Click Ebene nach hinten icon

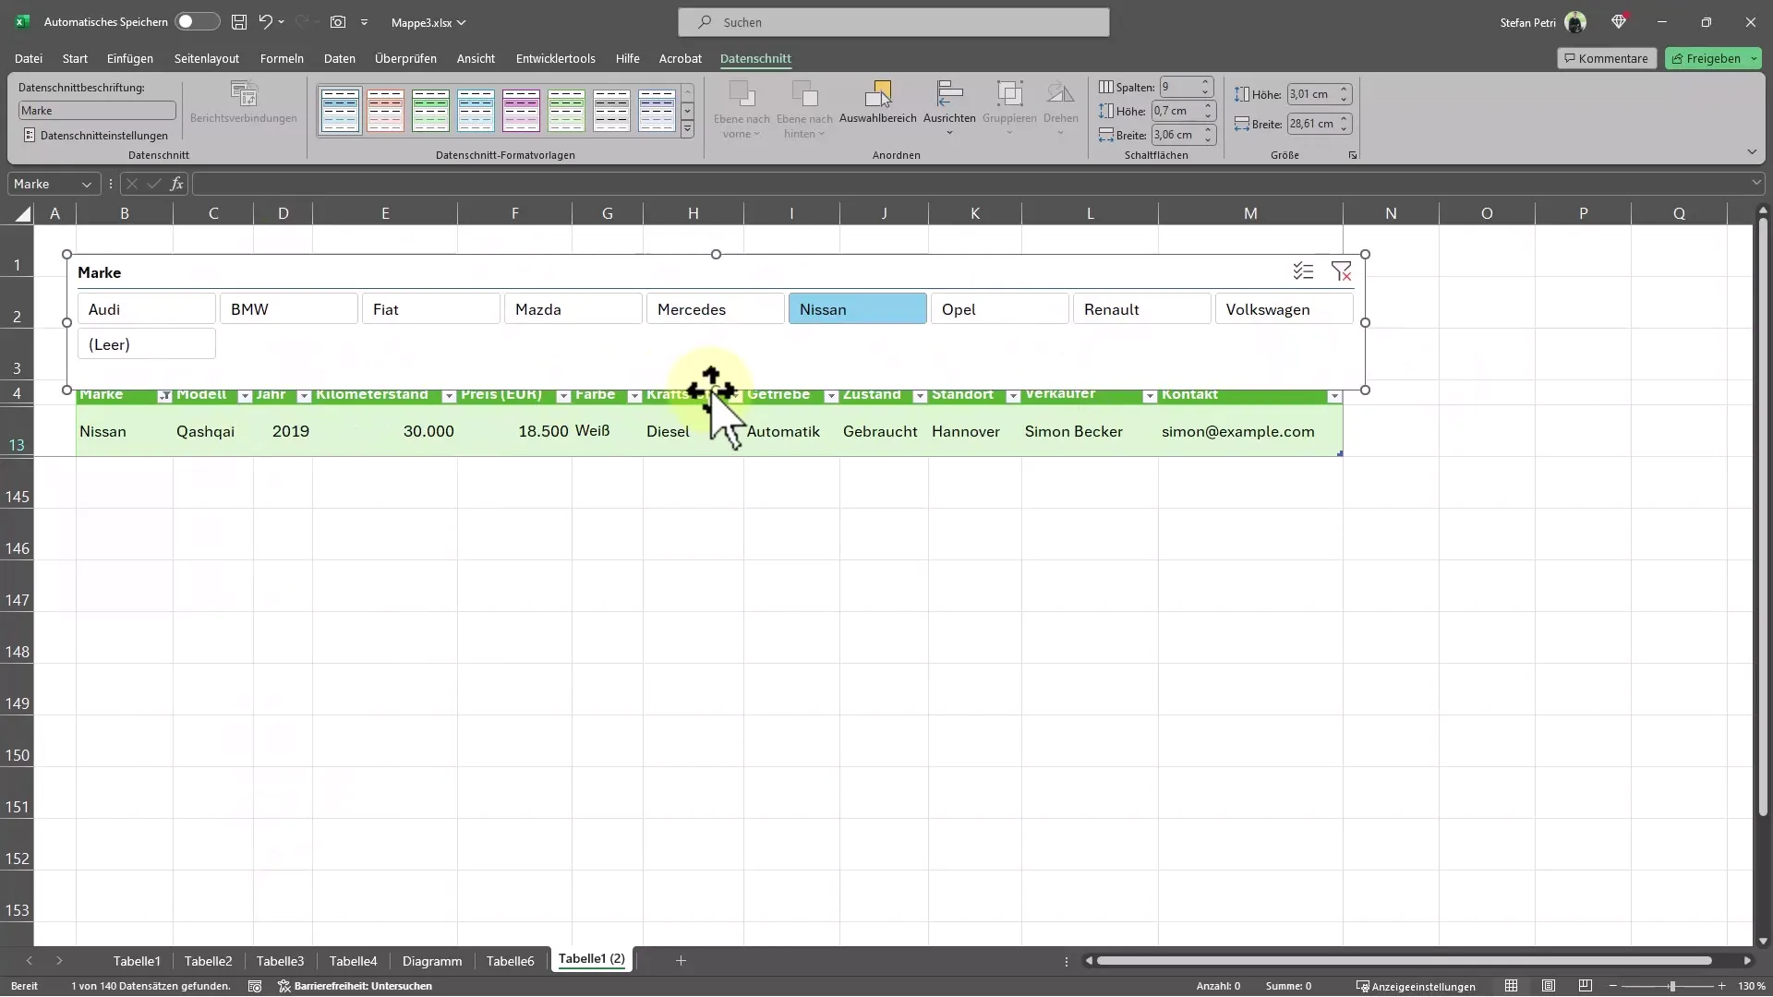(x=804, y=95)
